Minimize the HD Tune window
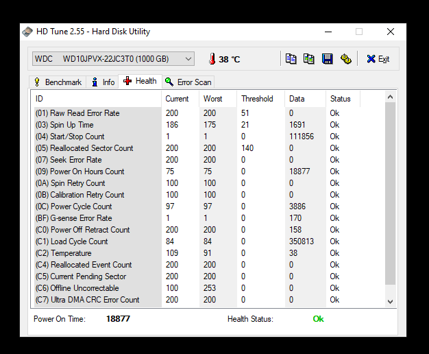 pyautogui.click(x=328, y=32)
